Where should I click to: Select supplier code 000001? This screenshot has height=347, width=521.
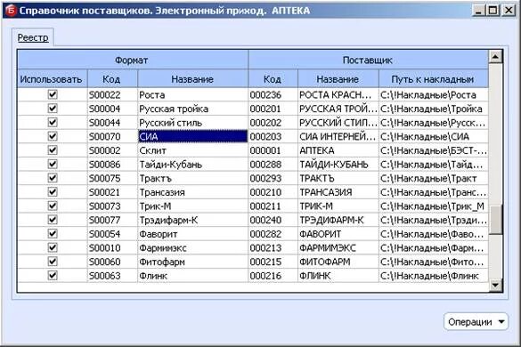tap(273, 150)
